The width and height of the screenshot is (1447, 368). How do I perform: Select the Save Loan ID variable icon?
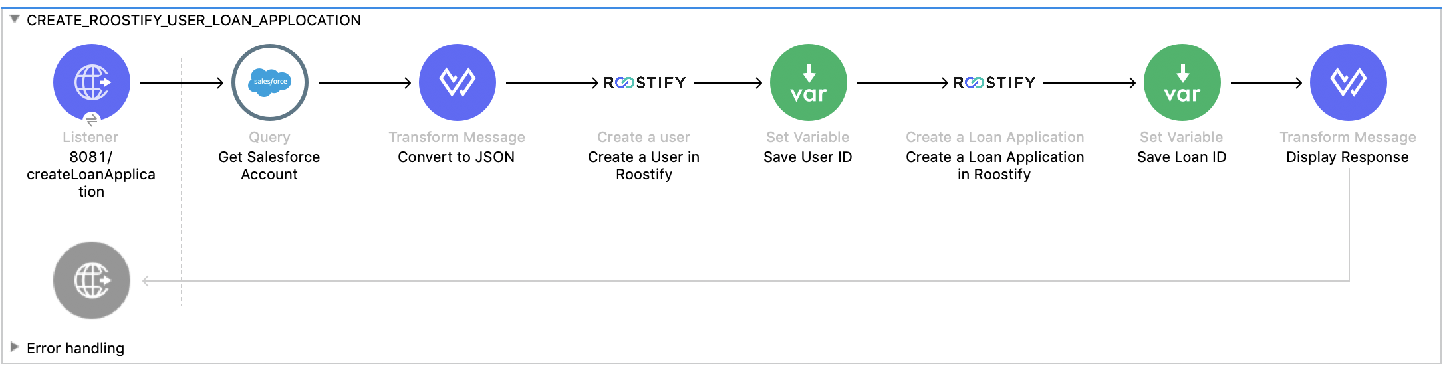click(x=1182, y=82)
